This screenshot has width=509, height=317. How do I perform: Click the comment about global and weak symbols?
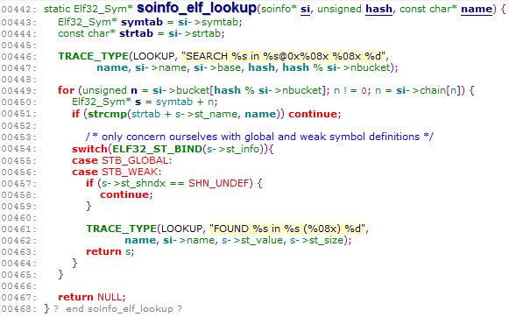coord(259,137)
